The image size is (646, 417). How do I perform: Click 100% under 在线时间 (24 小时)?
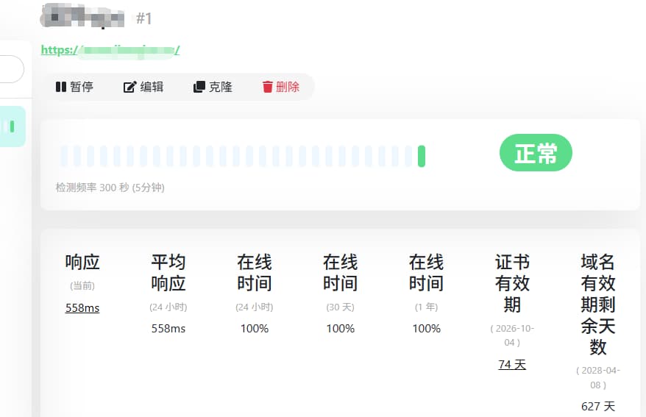click(254, 329)
